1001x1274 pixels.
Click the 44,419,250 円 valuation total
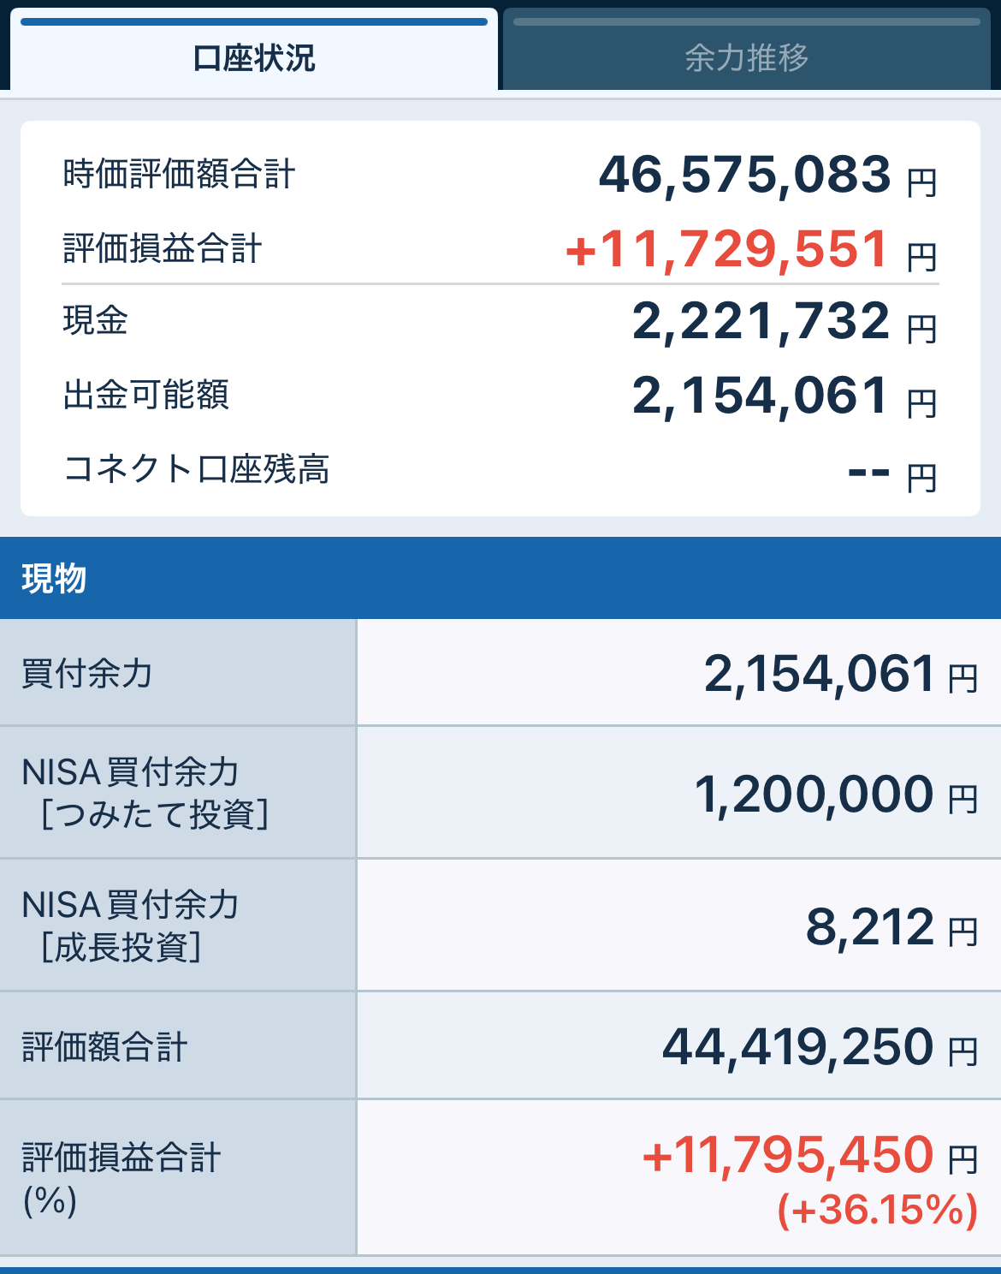coord(819,1047)
